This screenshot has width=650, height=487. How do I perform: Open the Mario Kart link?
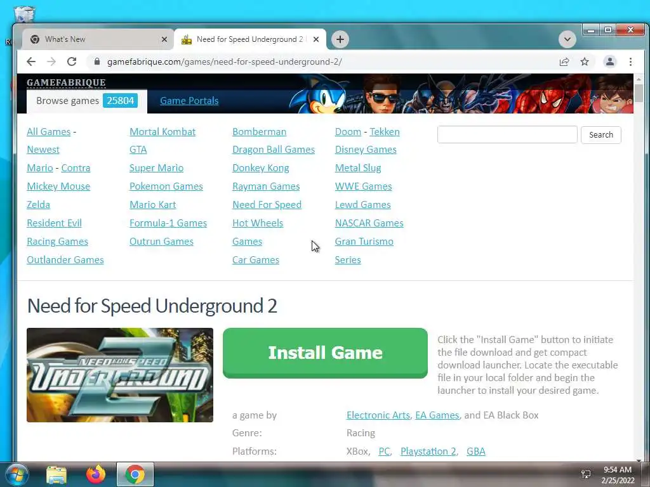click(x=152, y=205)
